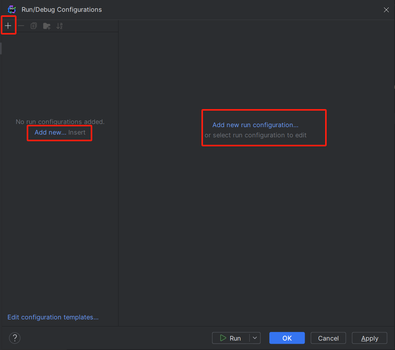Open Edit configuration templates...

53,317
